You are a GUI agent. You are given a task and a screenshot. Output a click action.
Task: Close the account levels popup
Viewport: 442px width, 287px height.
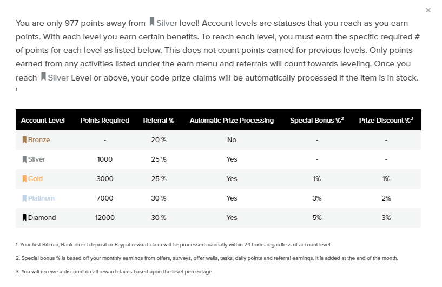click(428, 10)
